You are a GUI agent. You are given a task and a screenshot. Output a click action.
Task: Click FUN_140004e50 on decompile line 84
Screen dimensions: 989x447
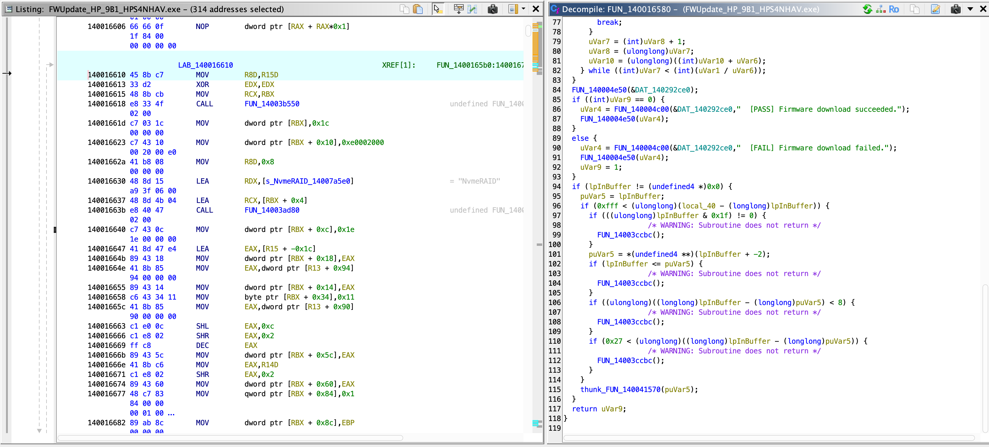(599, 90)
